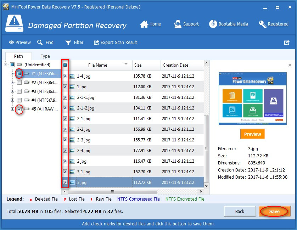Image resolution: width=297 pixels, height=230 pixels.
Task: Click the Bootable Media disc icon
Action: tap(213, 24)
